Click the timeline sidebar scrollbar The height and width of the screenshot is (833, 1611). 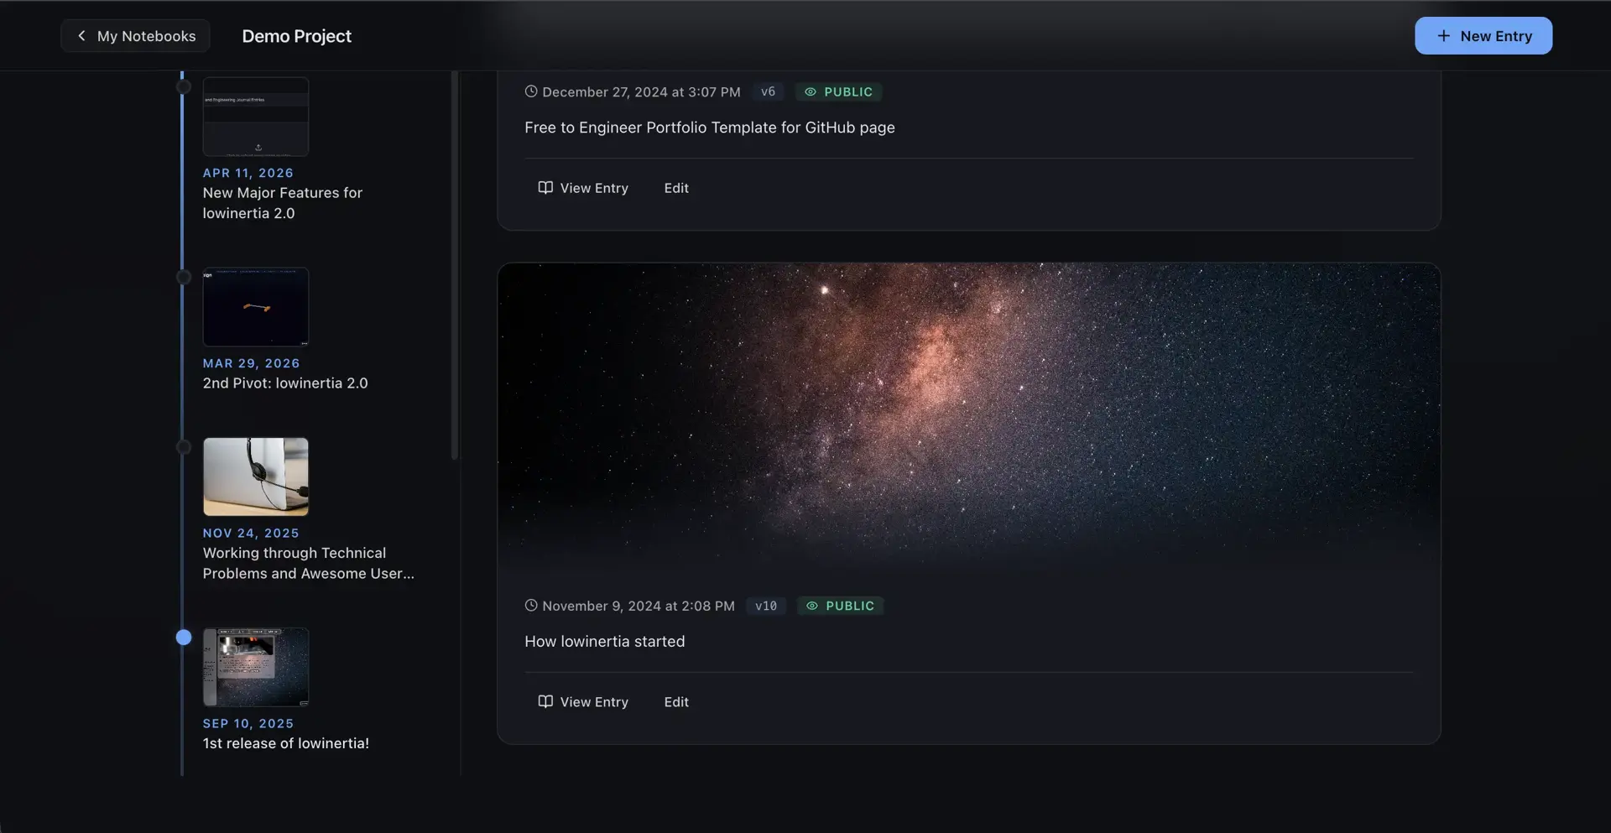455,264
